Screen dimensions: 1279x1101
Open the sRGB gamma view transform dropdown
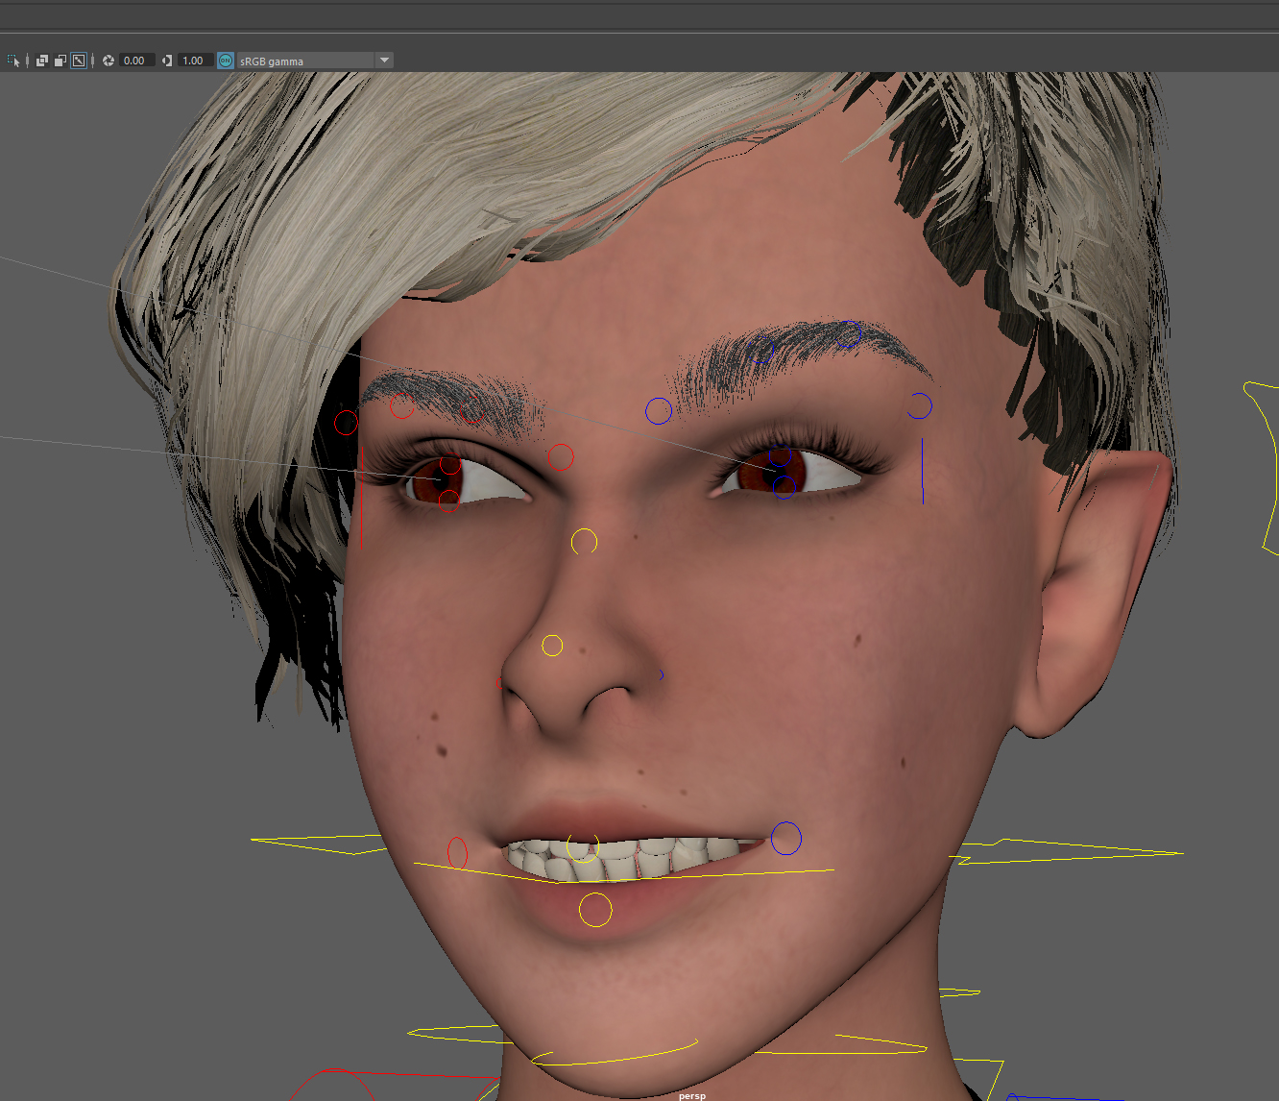pyautogui.click(x=384, y=61)
